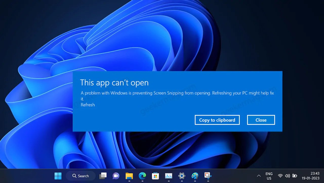324x183 pixels.
Task: Open Task View from the taskbar
Action: pyautogui.click(x=103, y=176)
